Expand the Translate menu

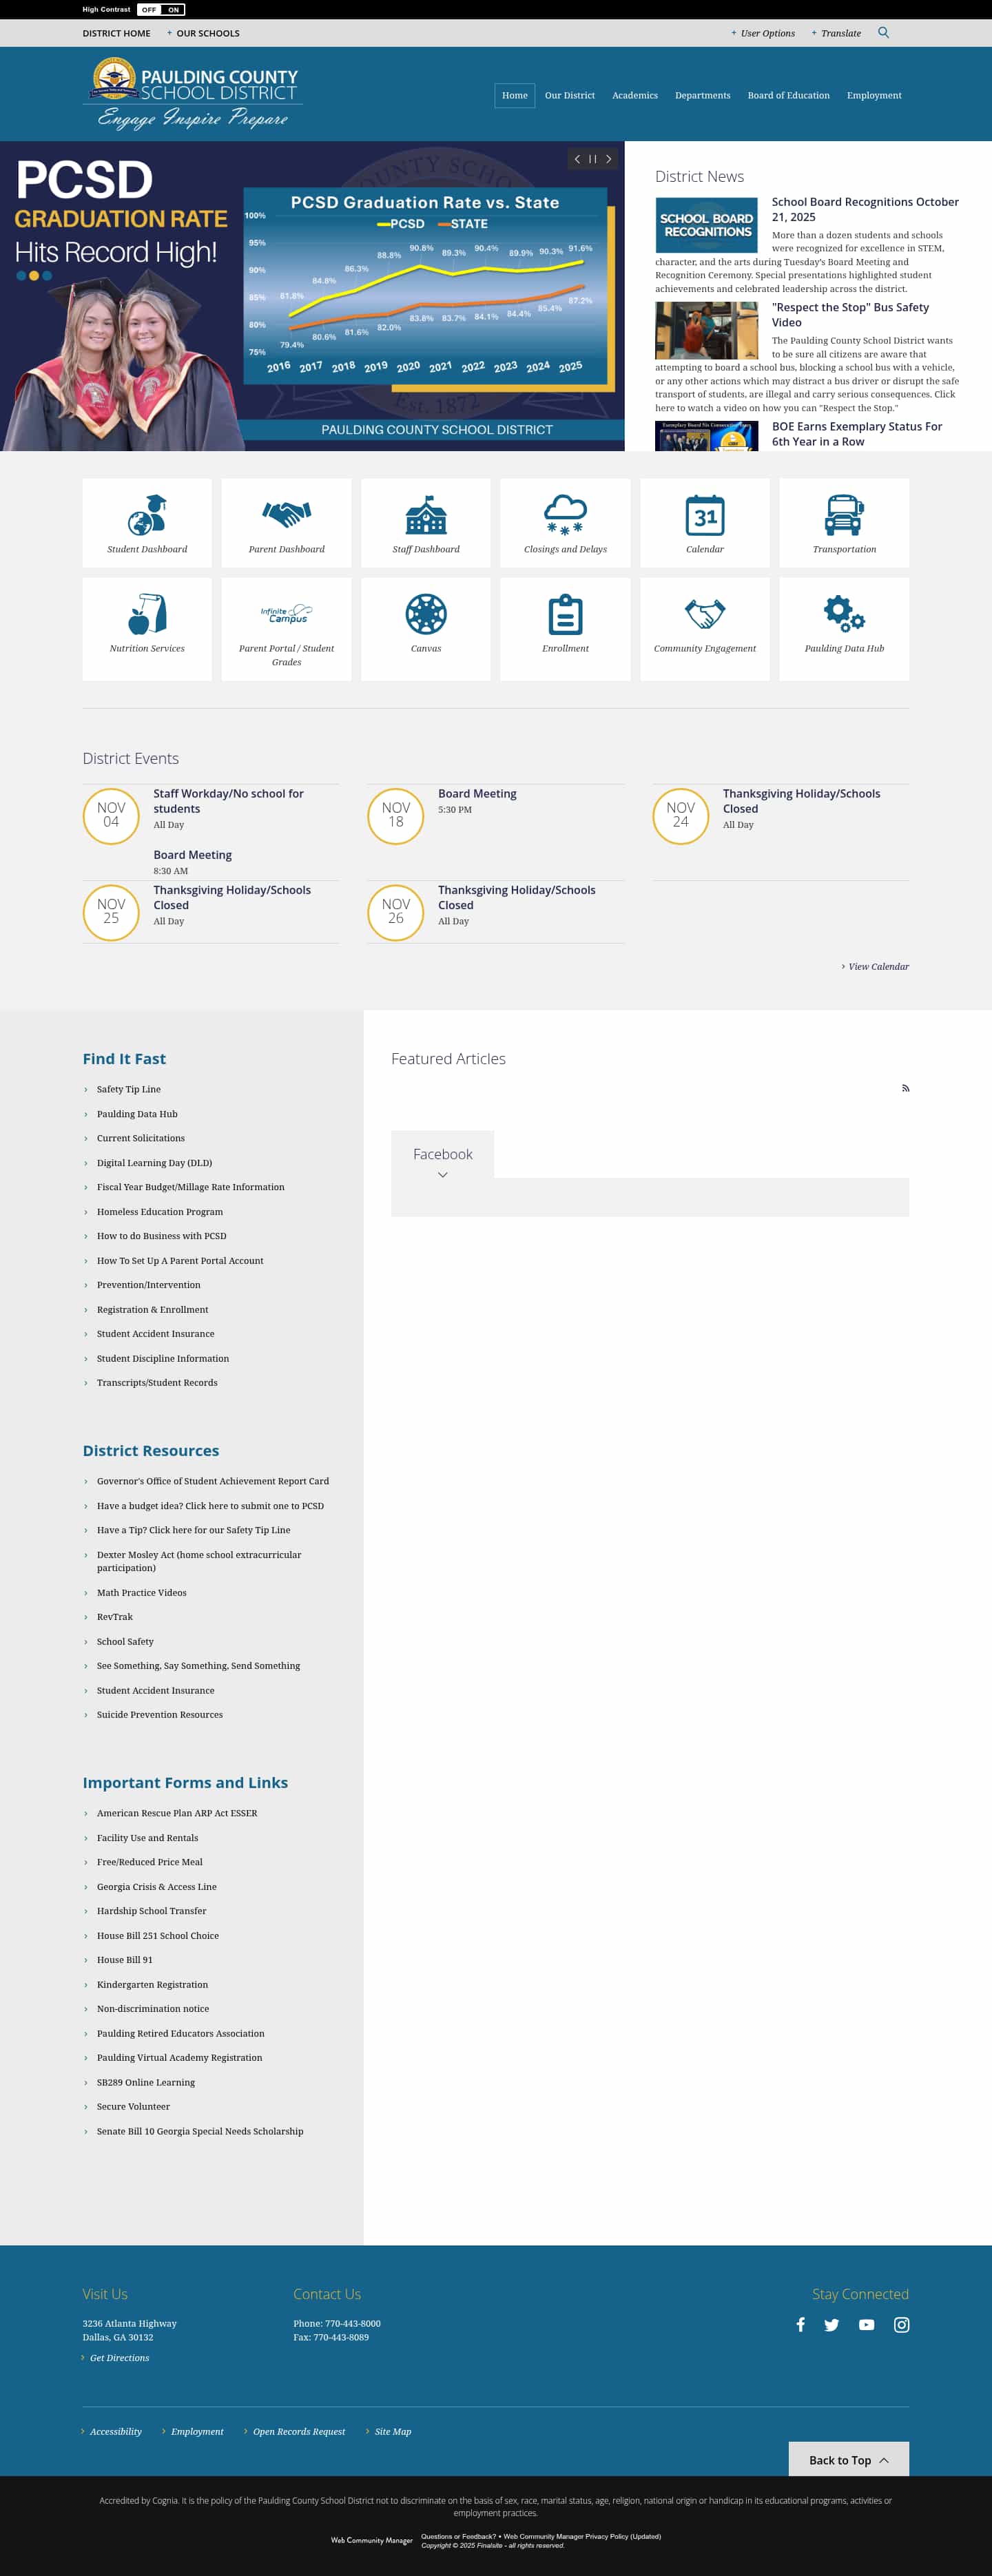coord(836,33)
